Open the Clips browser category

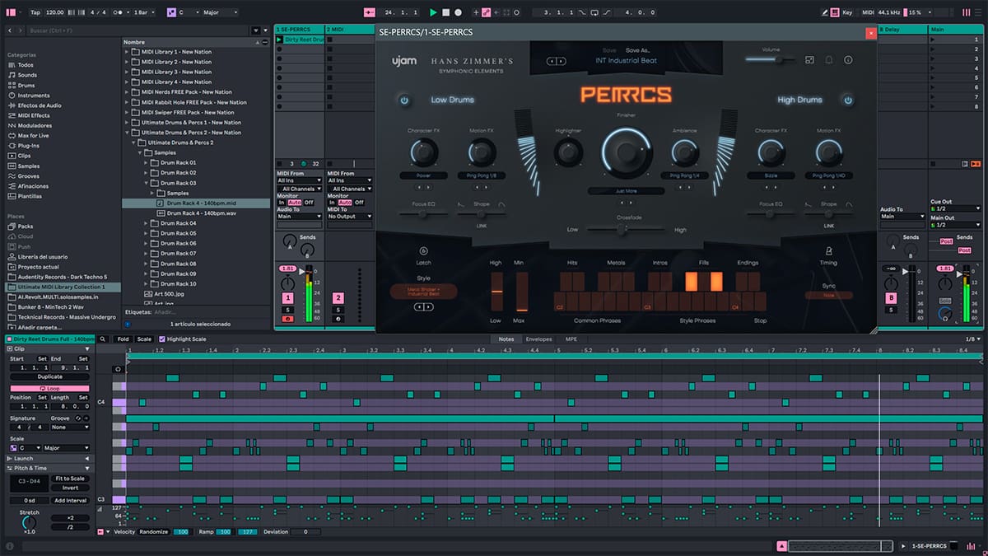(x=25, y=156)
